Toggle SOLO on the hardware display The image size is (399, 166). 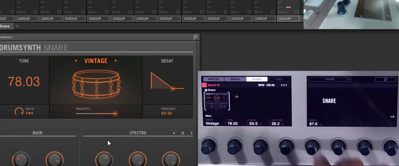pos(279,79)
